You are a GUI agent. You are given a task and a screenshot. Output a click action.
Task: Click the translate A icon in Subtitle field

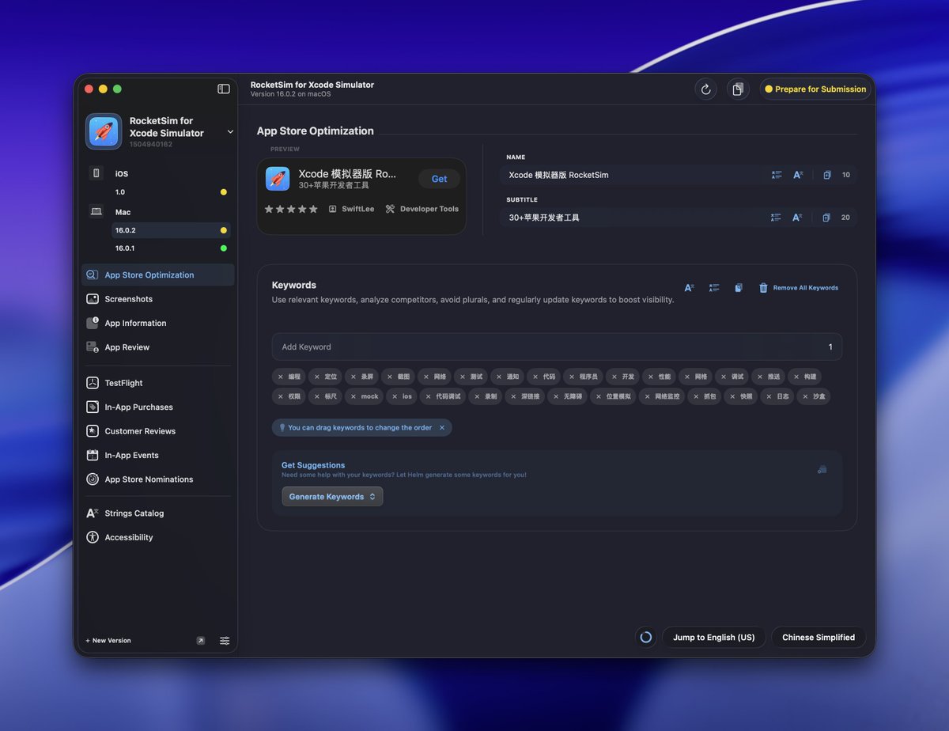[x=798, y=218]
